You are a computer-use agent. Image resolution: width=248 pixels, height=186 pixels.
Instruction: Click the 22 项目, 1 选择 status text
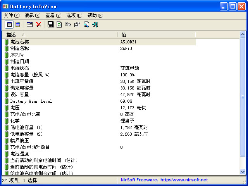click(20, 181)
